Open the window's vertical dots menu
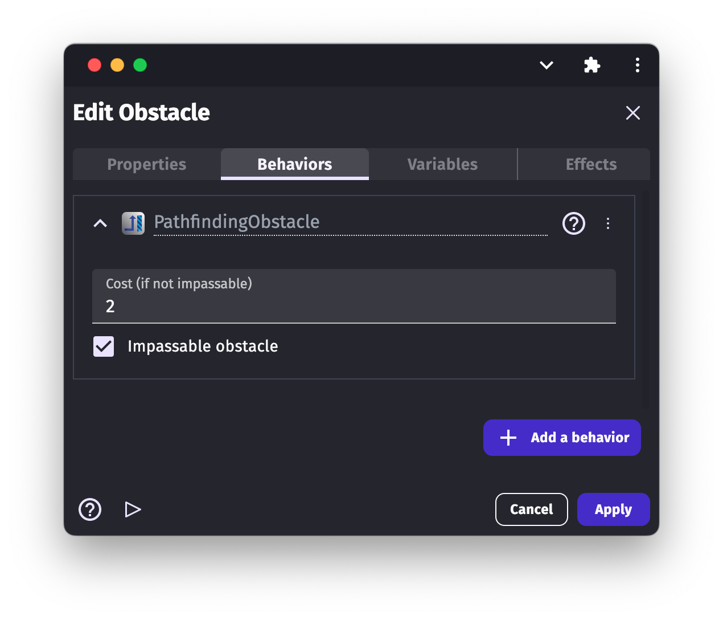The height and width of the screenshot is (620, 723). (x=638, y=65)
